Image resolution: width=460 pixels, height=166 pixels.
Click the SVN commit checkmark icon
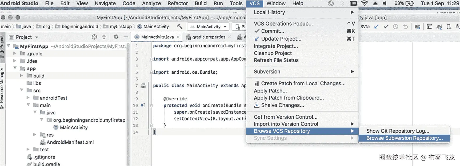[x=386, y=27]
